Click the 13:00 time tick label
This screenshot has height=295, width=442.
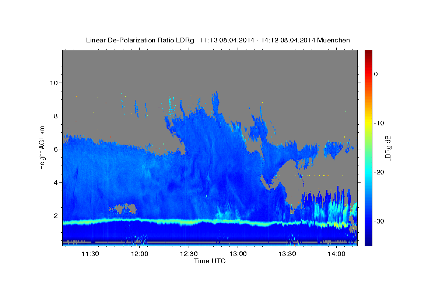238,254
